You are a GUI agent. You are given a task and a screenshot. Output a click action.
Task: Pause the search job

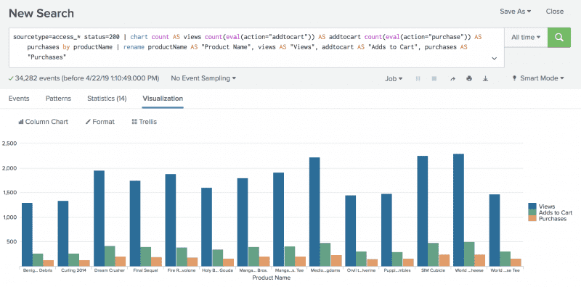pyautogui.click(x=418, y=78)
